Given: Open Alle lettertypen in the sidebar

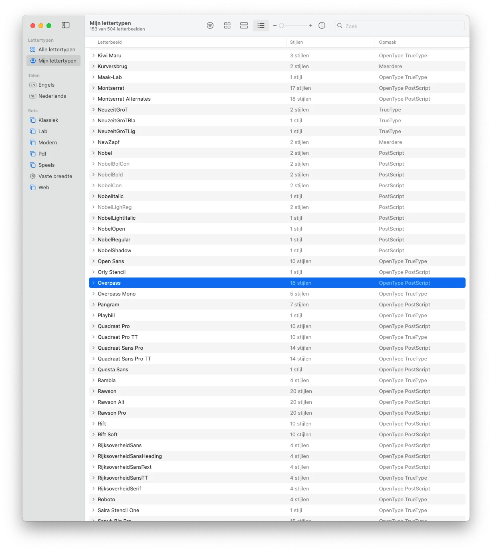Looking at the screenshot, I should point(54,49).
